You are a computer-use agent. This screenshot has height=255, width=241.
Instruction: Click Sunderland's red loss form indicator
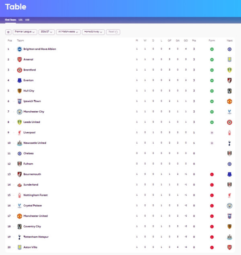pos(212,185)
